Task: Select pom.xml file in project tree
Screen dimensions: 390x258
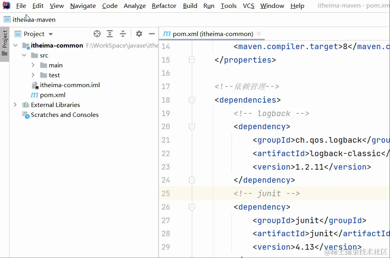Action: (53, 95)
